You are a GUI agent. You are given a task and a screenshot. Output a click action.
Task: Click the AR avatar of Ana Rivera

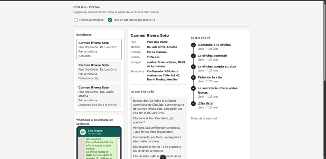[83, 132]
